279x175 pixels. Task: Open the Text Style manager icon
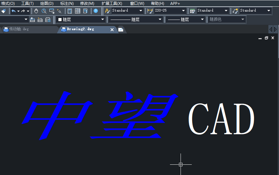point(107,11)
